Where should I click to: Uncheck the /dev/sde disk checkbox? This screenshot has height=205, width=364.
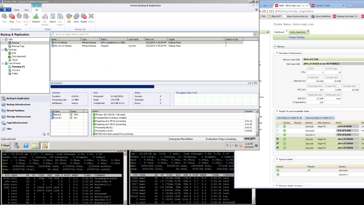click(277, 143)
